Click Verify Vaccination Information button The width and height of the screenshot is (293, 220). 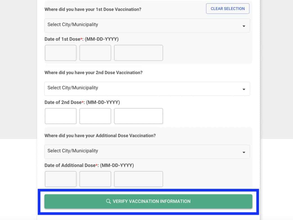tap(148, 201)
